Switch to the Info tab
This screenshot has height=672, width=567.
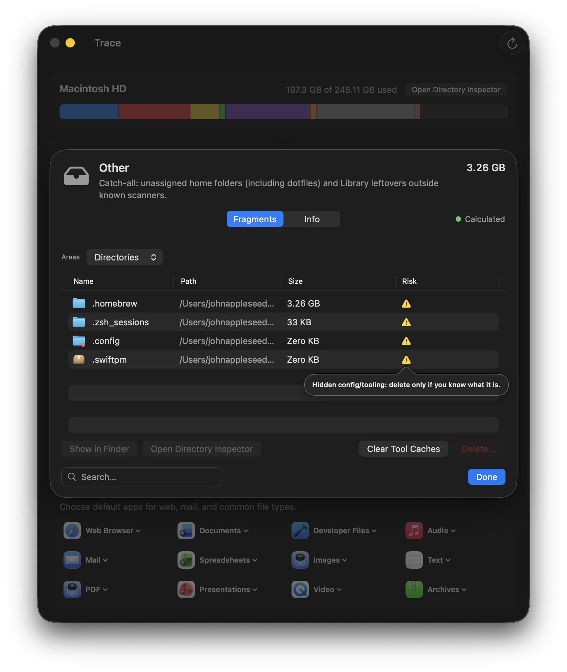pyautogui.click(x=312, y=219)
